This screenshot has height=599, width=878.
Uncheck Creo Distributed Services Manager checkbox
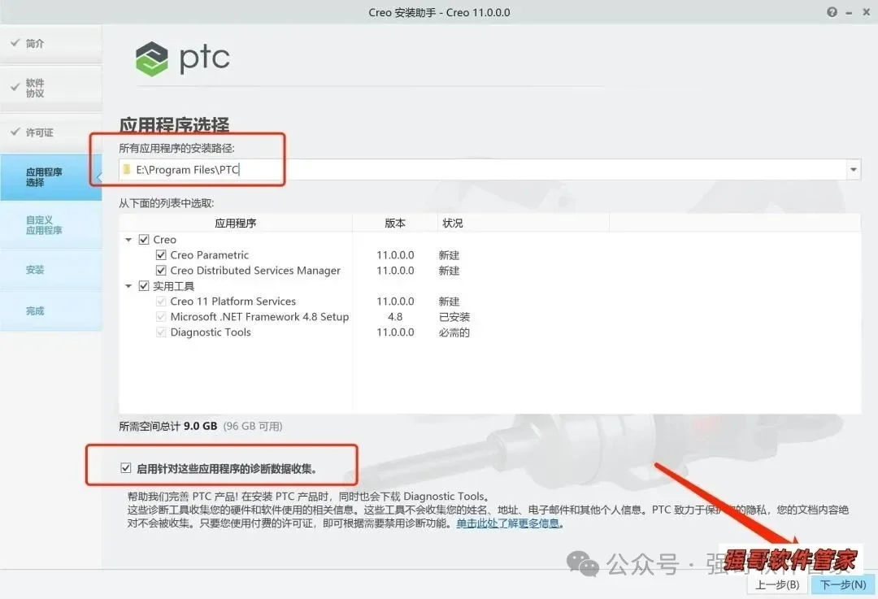(x=161, y=271)
